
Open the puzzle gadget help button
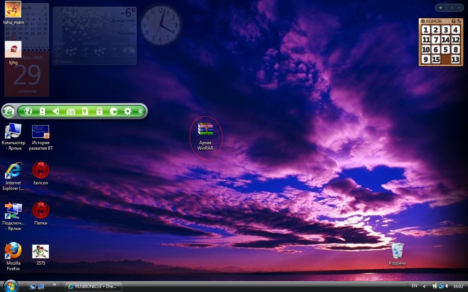[454, 21]
